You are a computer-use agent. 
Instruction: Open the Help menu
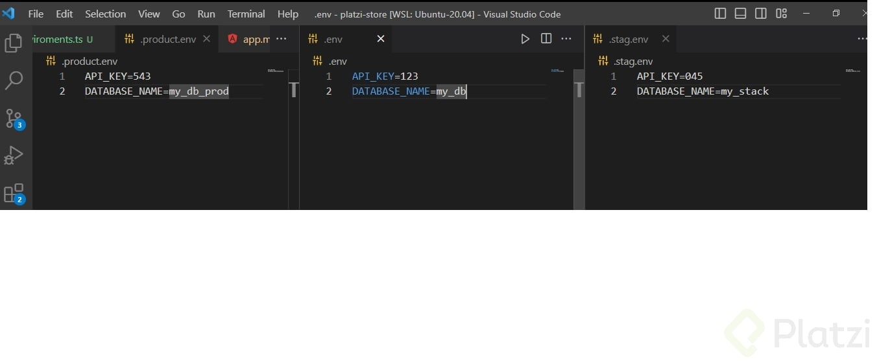click(288, 14)
